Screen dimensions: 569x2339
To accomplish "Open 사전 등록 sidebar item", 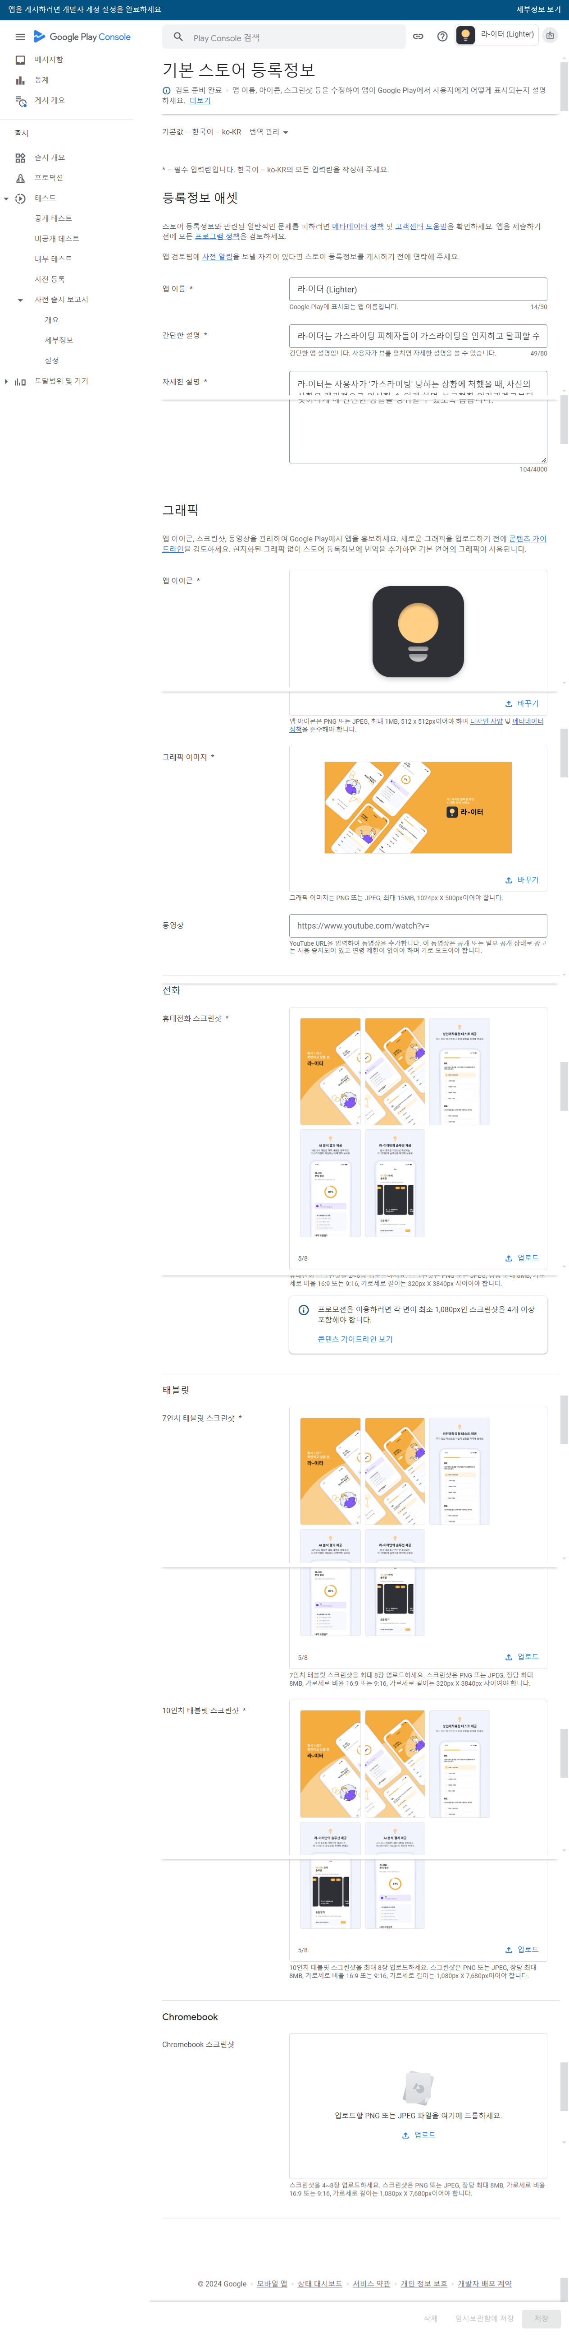I will [50, 280].
